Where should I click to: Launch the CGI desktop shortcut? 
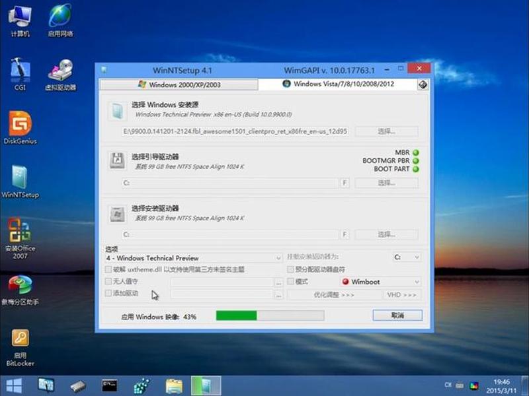(20, 75)
